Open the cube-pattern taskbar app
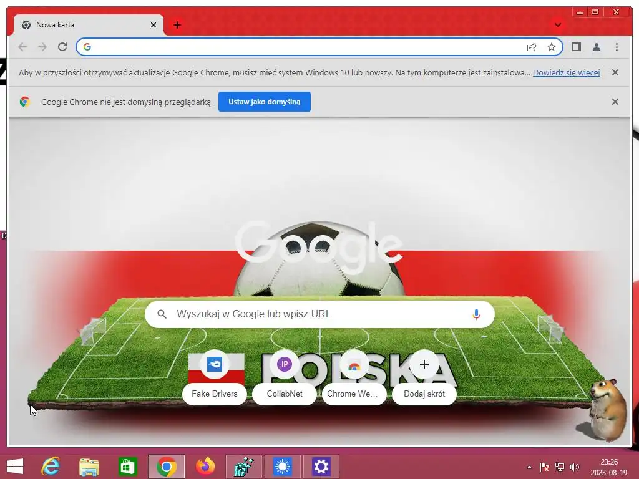The width and height of the screenshot is (639, 479). pos(244,467)
